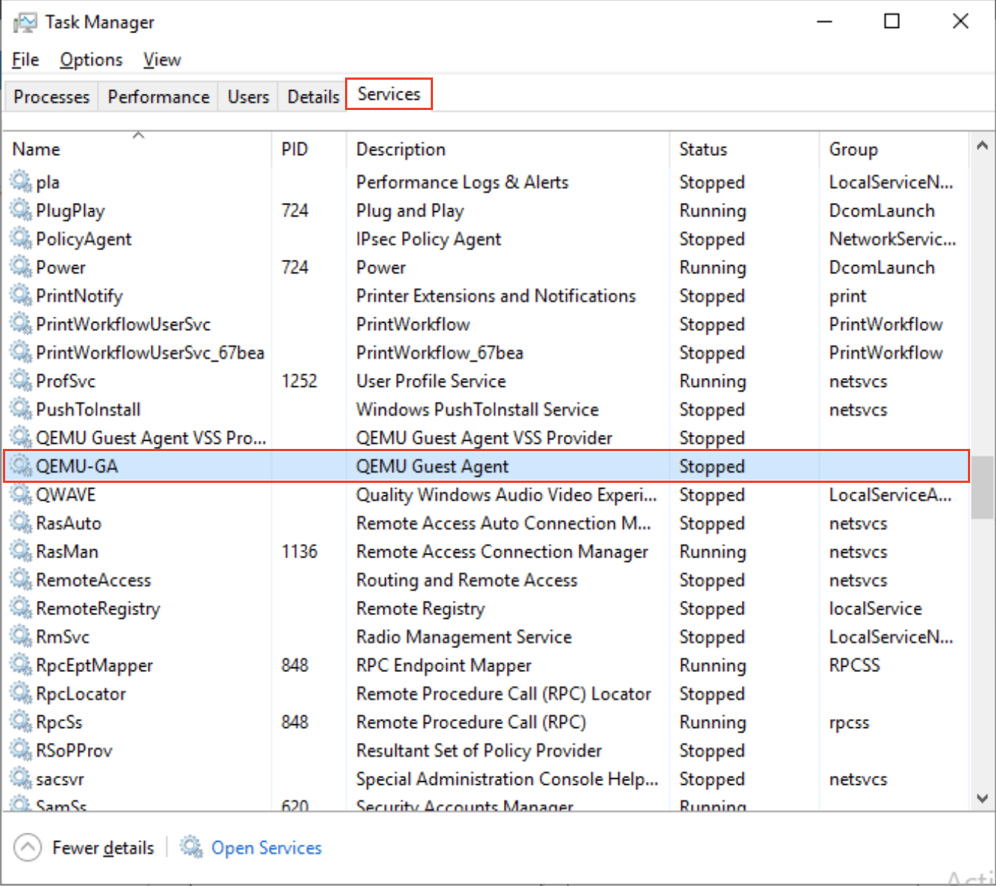Viewport: 996px width, 886px height.
Task: Click the gear icon beside RemoteRegistry
Action: [x=21, y=608]
